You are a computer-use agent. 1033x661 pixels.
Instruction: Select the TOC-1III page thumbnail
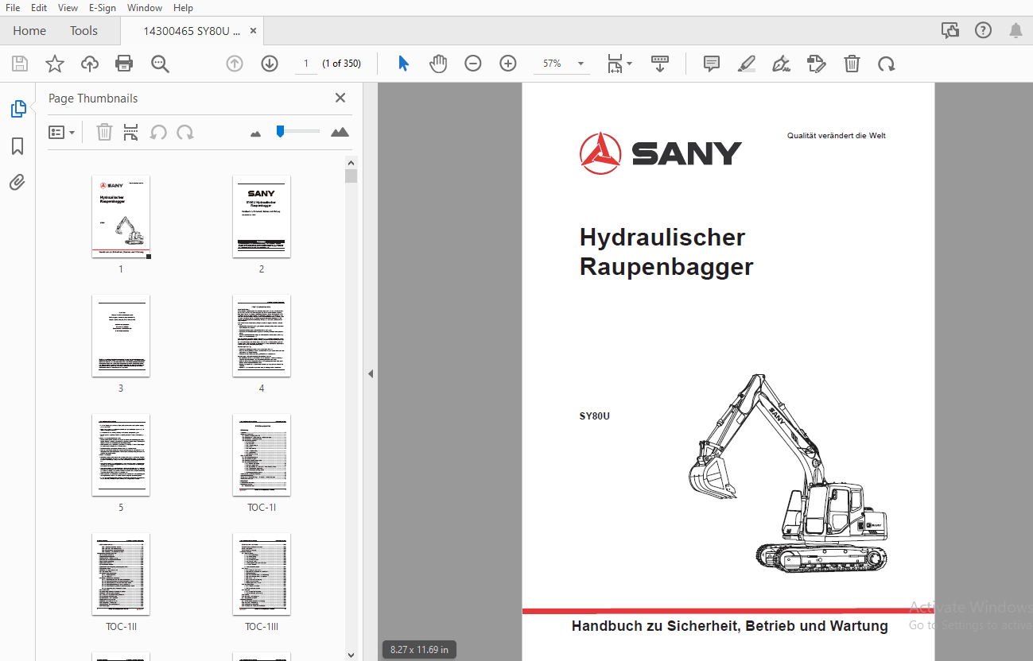pyautogui.click(x=262, y=574)
